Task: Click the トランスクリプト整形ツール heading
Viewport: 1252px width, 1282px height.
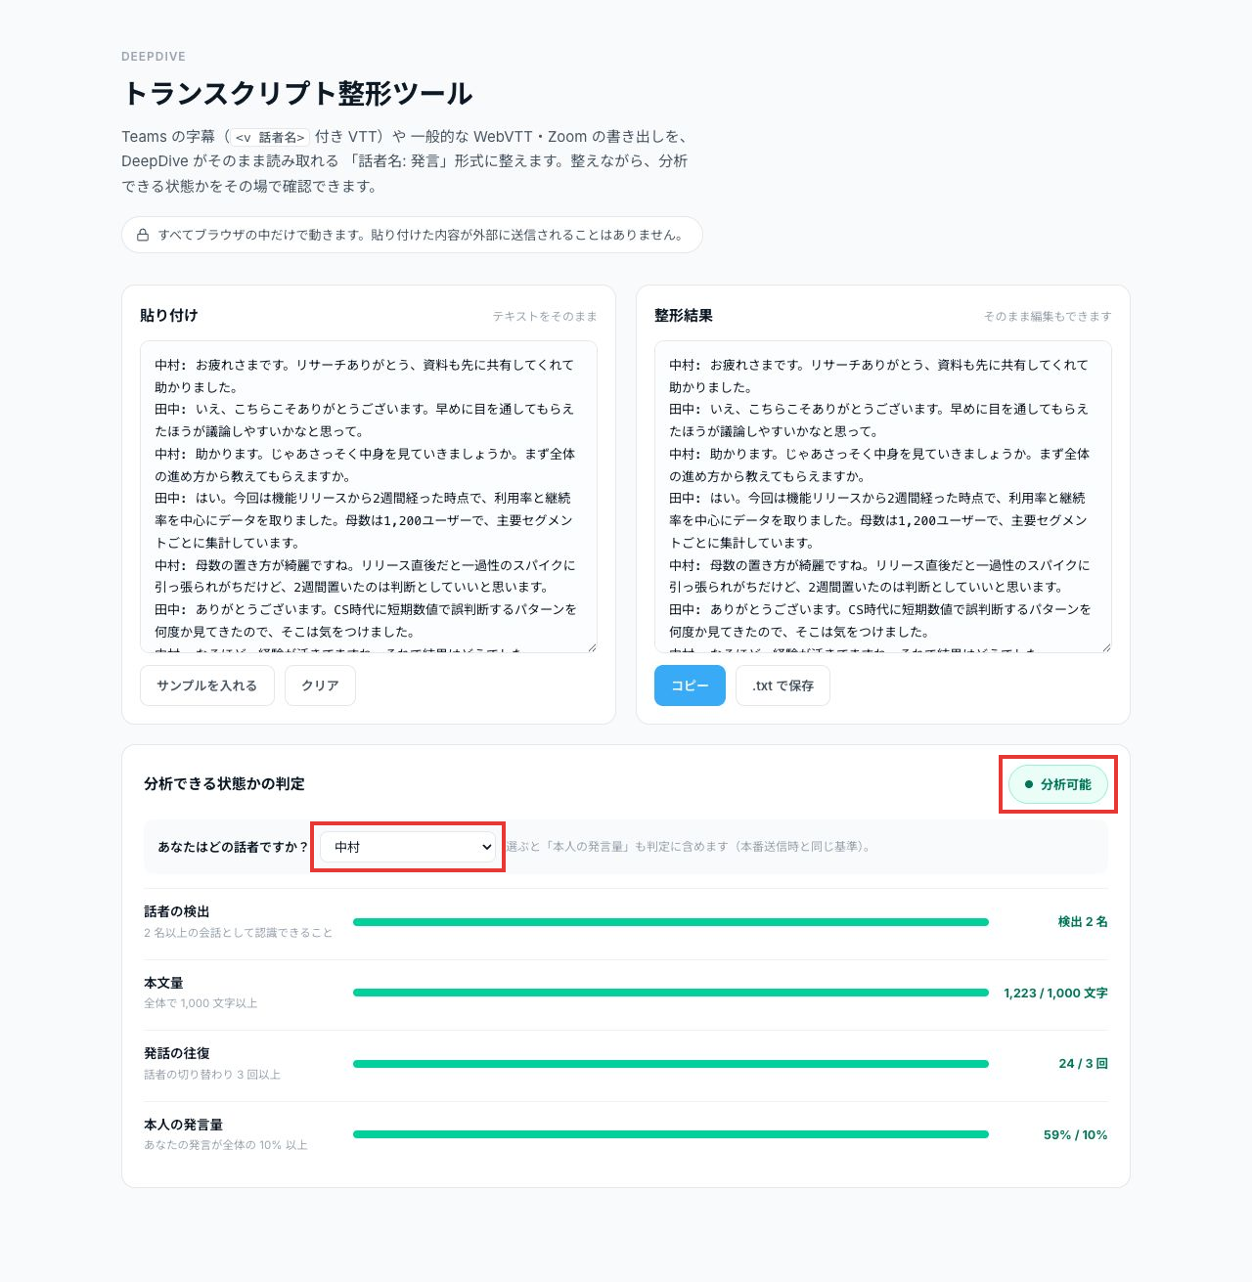Action: coord(297,94)
